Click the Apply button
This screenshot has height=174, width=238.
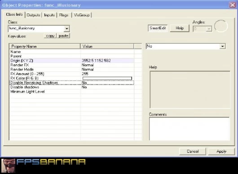(221, 152)
